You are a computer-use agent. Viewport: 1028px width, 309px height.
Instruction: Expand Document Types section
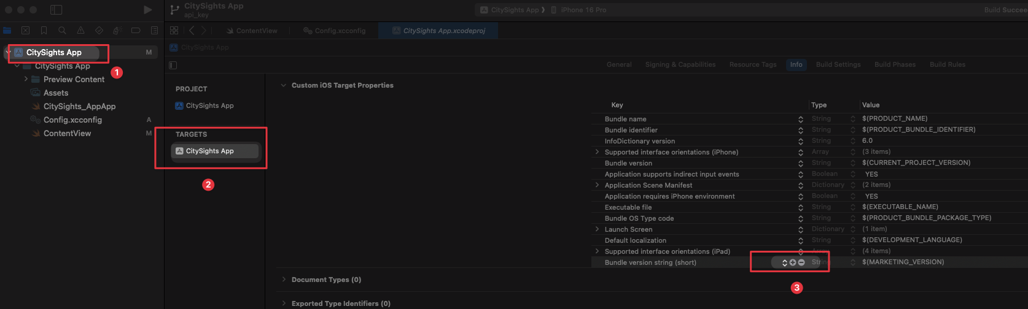283,280
